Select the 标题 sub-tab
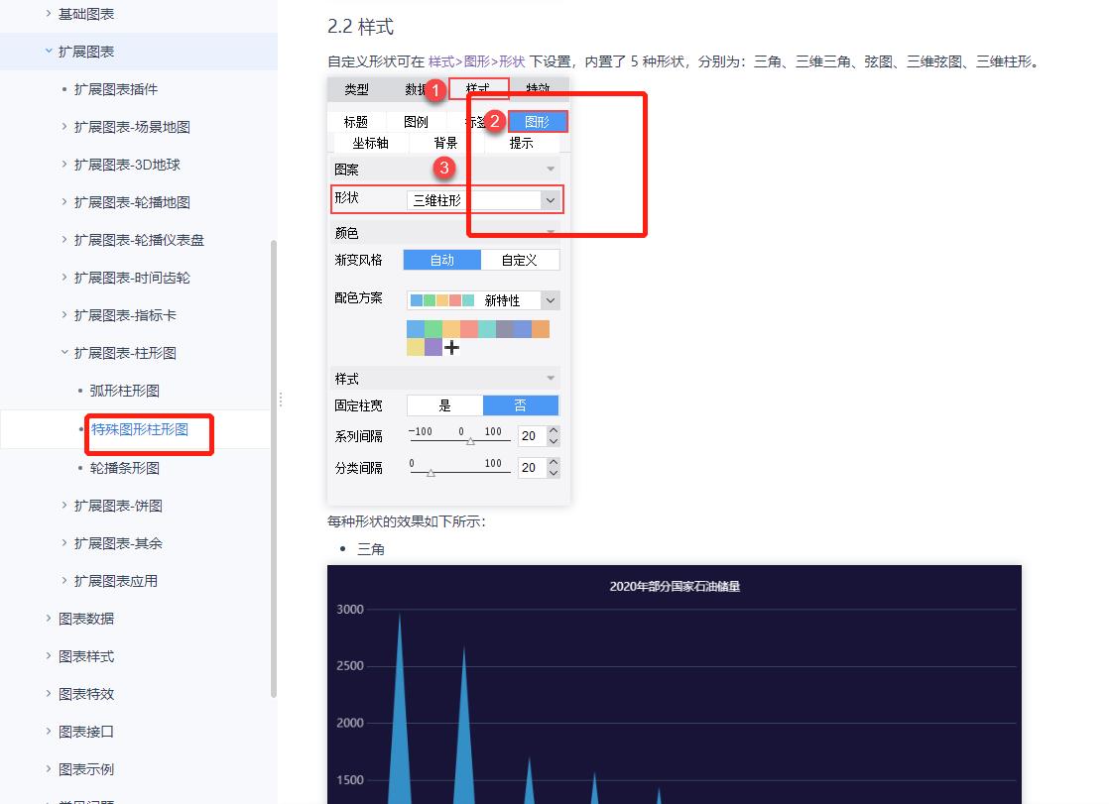This screenshot has height=804, width=1109. click(x=356, y=122)
